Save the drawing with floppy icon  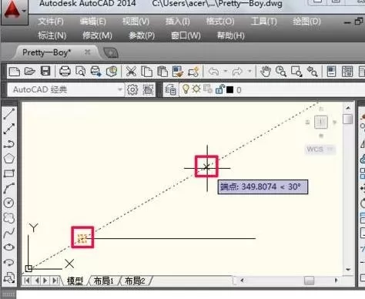45,72
